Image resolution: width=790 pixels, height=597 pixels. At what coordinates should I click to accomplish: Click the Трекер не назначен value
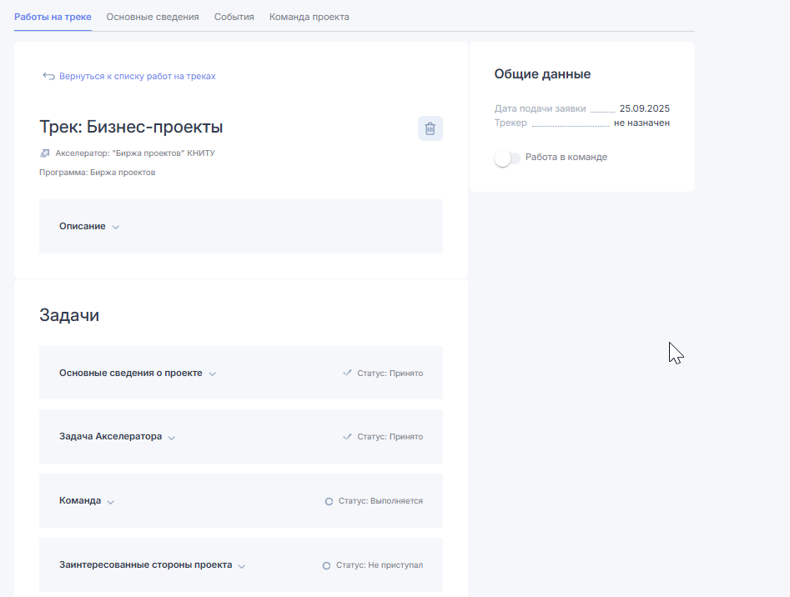[x=642, y=123]
